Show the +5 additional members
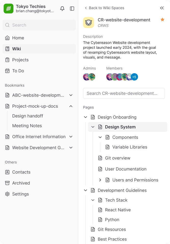Viewport: 170px width, 244px height. coord(134,77)
